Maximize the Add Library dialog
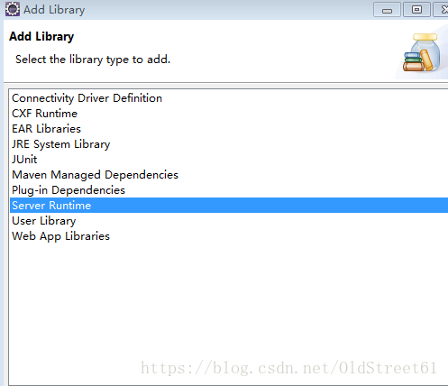This screenshot has height=386, width=448. (x=416, y=10)
